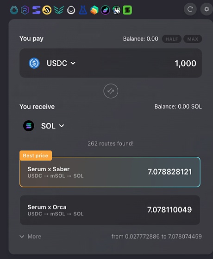Click the MAX balance button

click(193, 39)
